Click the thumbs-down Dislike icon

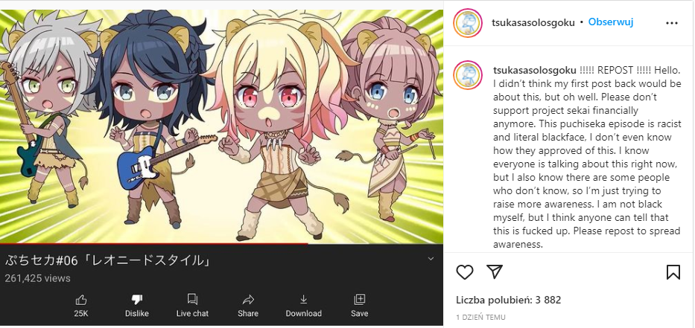[136, 300]
